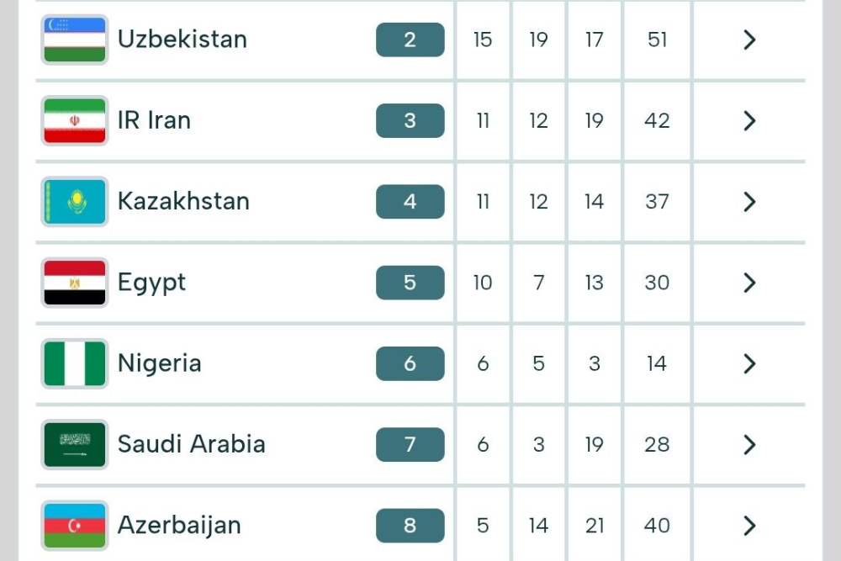Expand the Azerbaijan row arrow

tap(749, 525)
